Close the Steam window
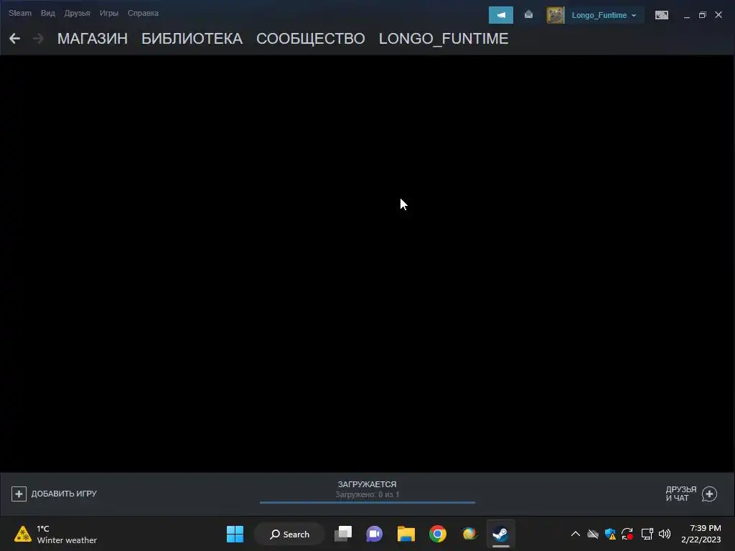 pos(718,15)
